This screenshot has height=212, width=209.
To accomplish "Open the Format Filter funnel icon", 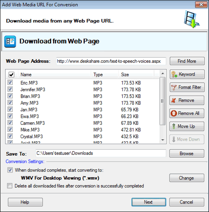I will pos(174,87).
